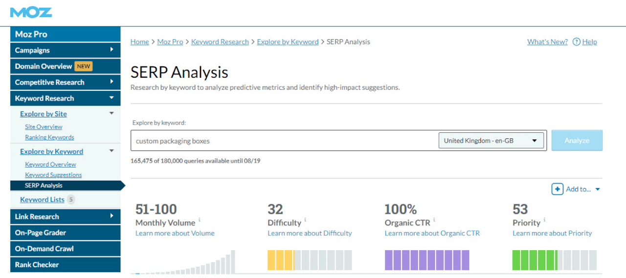Click the Difficulty score bar chart

pos(310,260)
